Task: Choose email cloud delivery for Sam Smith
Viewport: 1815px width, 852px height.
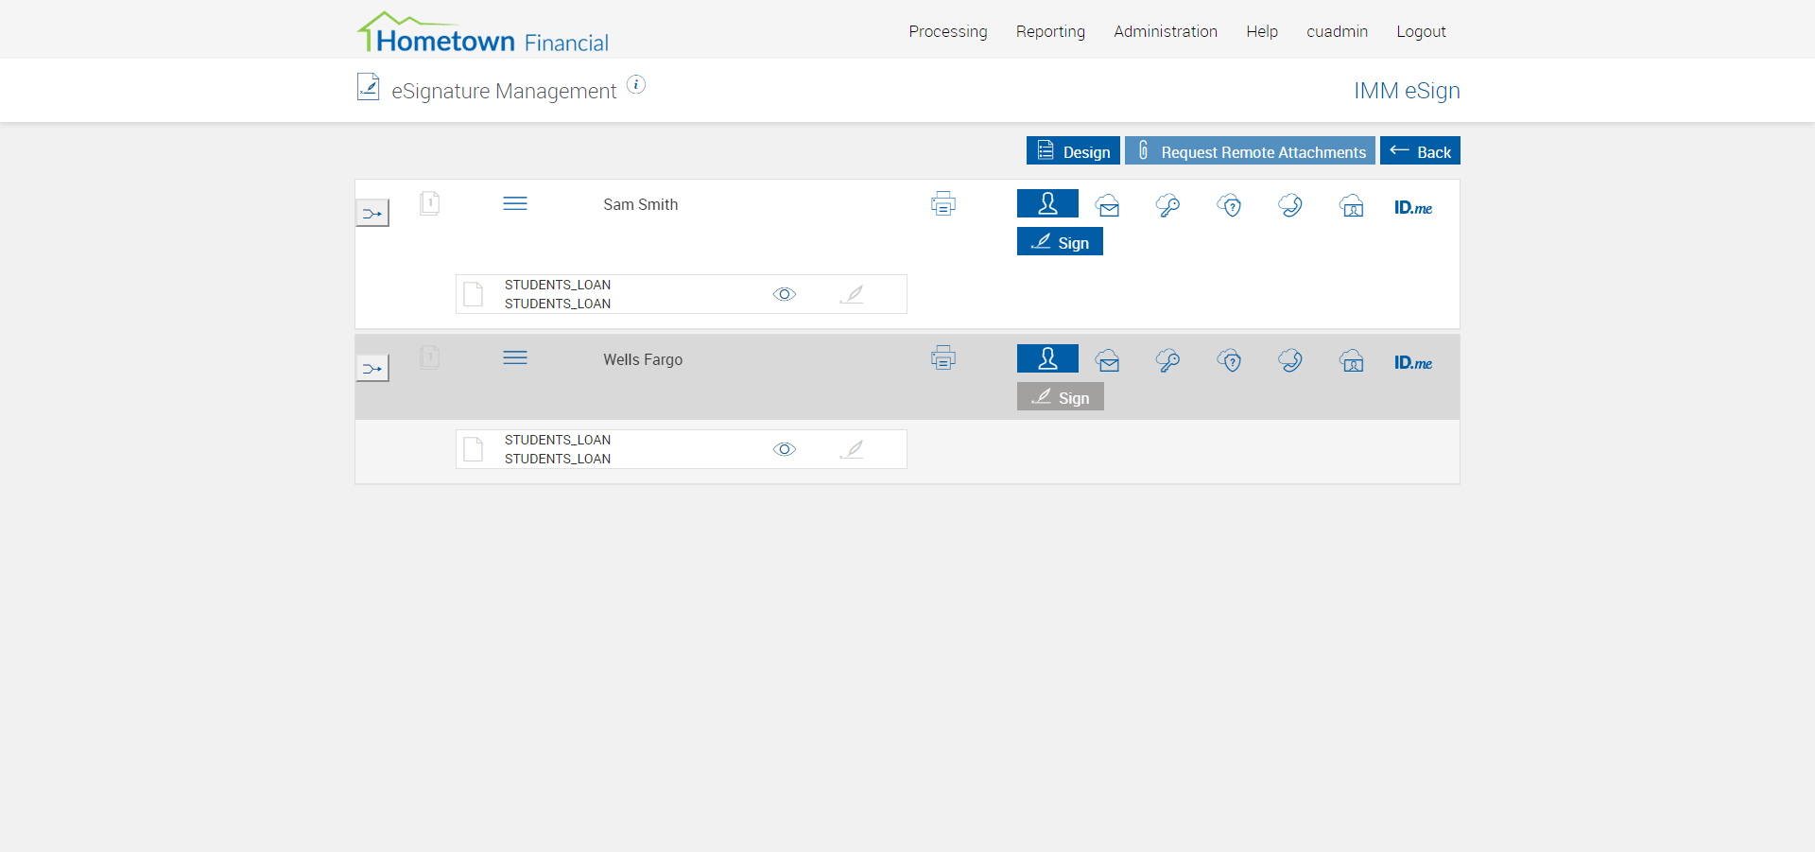Action: pos(1108,205)
